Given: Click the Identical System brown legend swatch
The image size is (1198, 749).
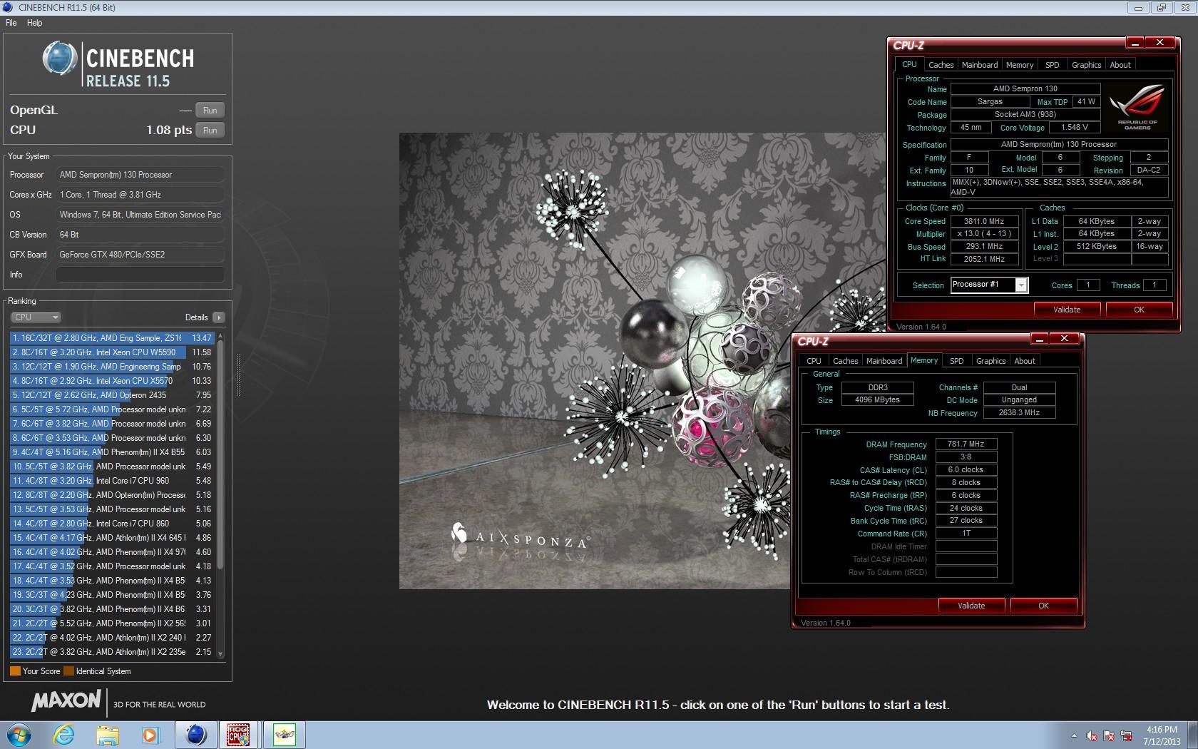Looking at the screenshot, I should (68, 671).
